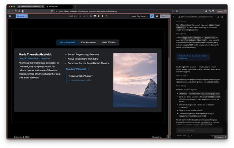Select the desktop monitor breakpoint icon
Image resolution: width=234 pixels, height=148 pixels.
[x=95, y=16]
